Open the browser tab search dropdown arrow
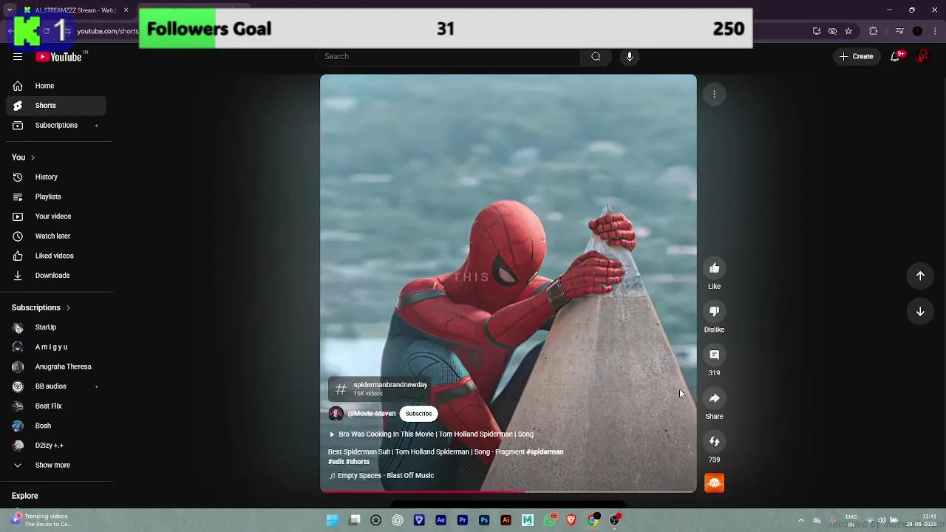 pos(9,10)
